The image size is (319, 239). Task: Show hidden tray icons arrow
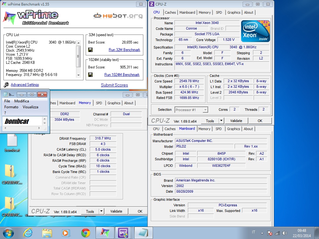coord(262,233)
